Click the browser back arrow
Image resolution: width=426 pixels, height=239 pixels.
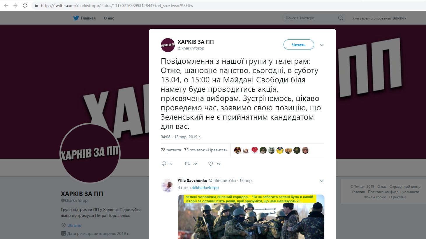click(6, 6)
